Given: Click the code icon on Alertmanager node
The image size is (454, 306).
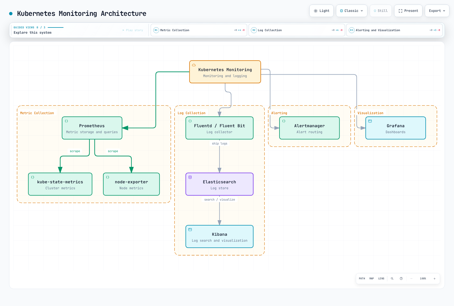Looking at the screenshot, I should click(x=284, y=121).
